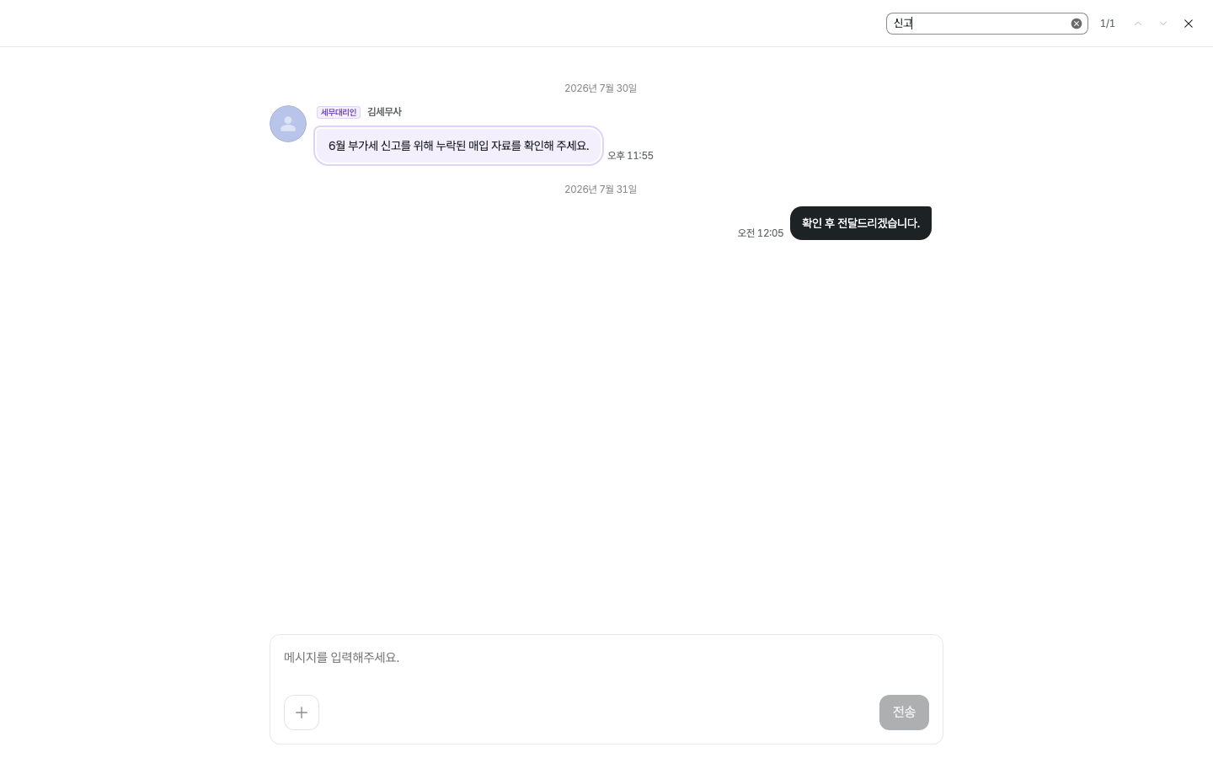Click the 김세무사 sender name

384,112
